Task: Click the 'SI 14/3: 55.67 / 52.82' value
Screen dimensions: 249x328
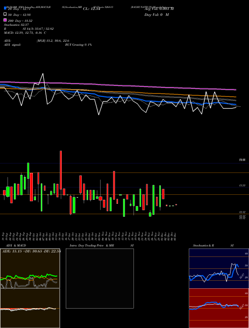Action: pos(38,29)
